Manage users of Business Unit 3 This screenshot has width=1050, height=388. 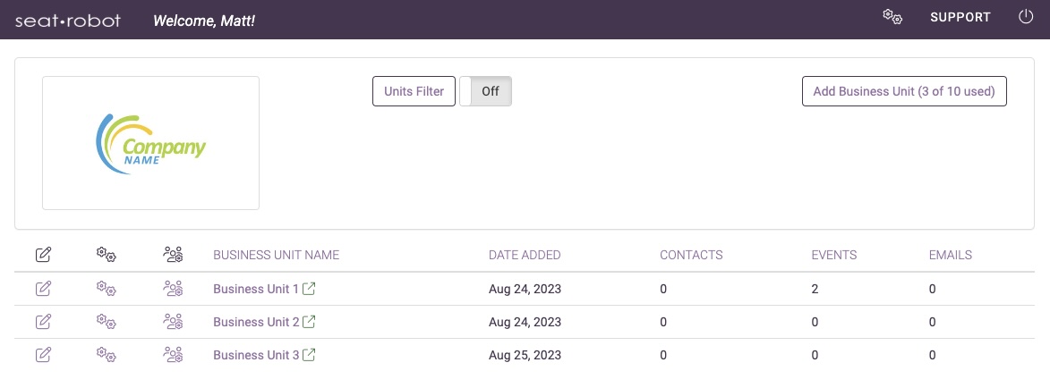(x=173, y=355)
